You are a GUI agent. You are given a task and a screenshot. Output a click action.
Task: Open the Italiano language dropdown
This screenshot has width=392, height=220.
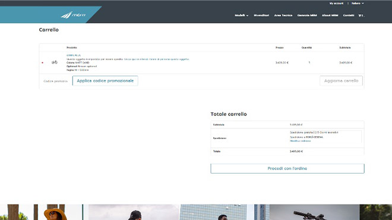358,3
